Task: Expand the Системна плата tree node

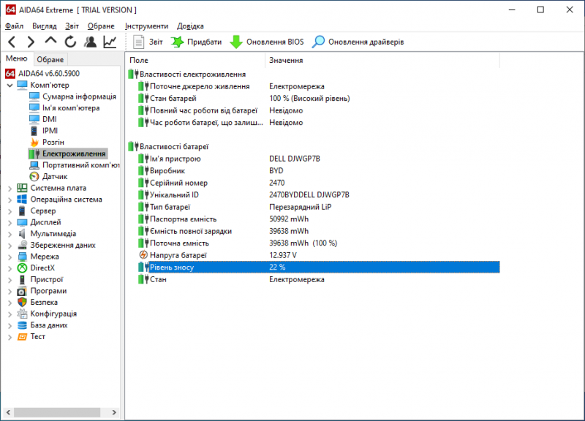Action: 10,188
